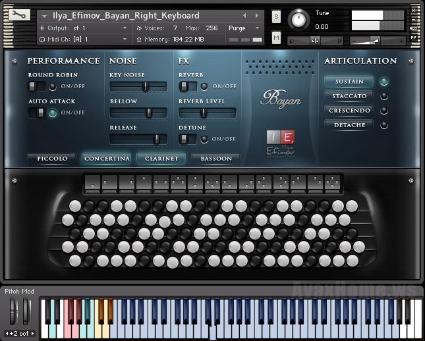Click the voices note icon
425x341 pixels.
(x=139, y=28)
